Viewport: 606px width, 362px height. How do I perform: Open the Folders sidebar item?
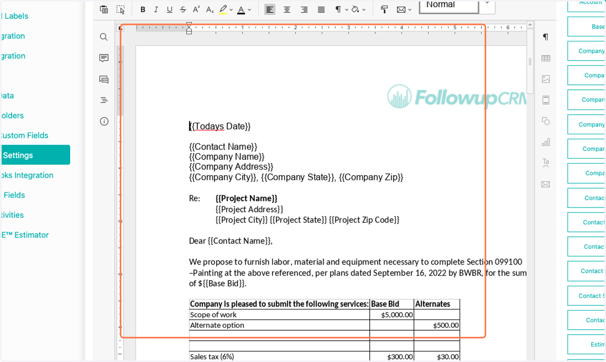click(12, 116)
